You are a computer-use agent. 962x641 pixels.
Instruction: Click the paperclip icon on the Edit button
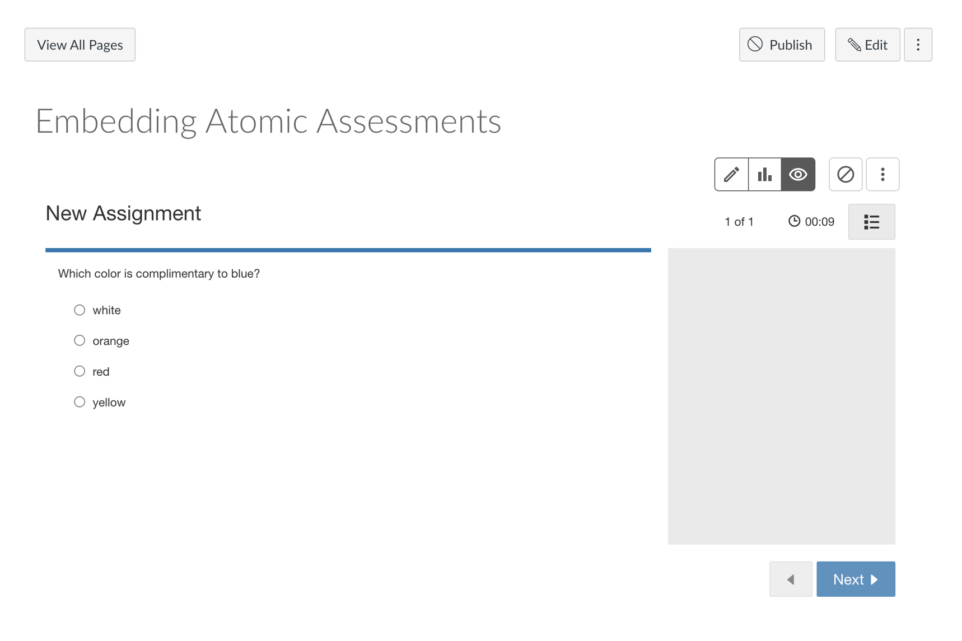click(853, 44)
